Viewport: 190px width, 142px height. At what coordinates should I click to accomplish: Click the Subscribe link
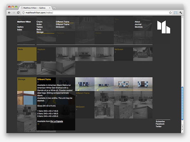[160, 121]
